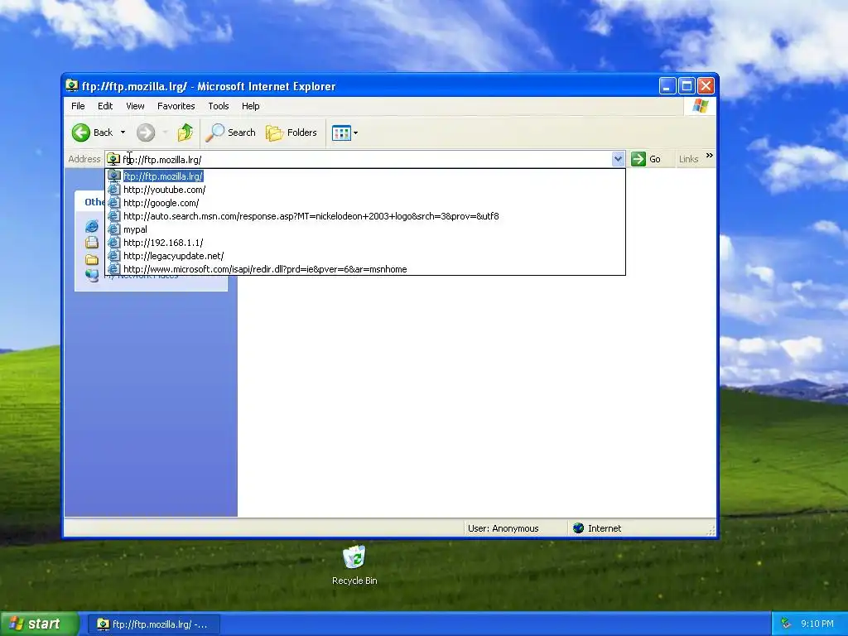The height and width of the screenshot is (636, 848).
Task: Click the system tray notification icon
Action: [786, 624]
